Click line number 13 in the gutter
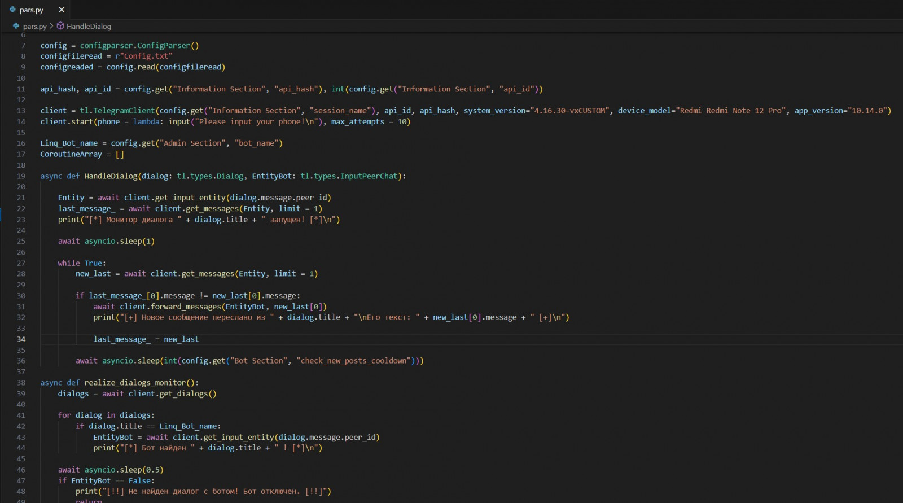 click(x=21, y=111)
